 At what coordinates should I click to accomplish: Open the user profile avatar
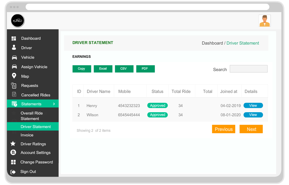tap(265, 21)
